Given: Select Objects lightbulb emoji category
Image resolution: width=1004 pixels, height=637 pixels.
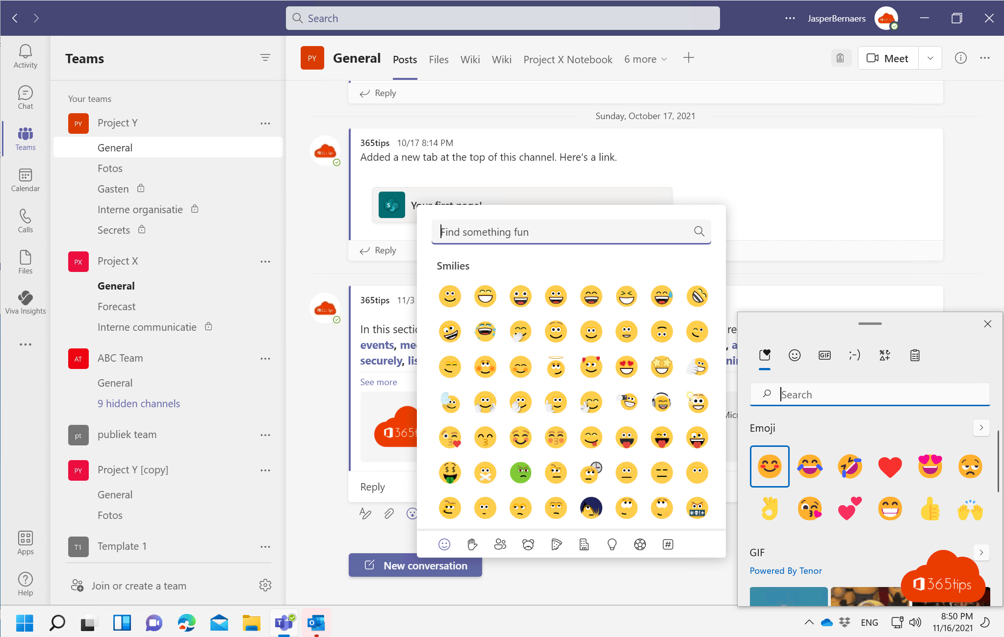Looking at the screenshot, I should tap(612, 544).
